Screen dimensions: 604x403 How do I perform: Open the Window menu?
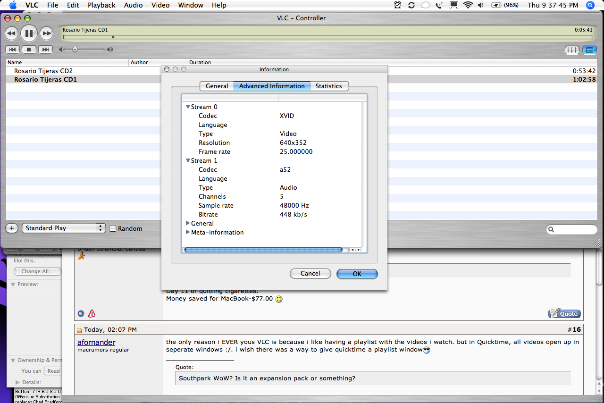pos(191,5)
